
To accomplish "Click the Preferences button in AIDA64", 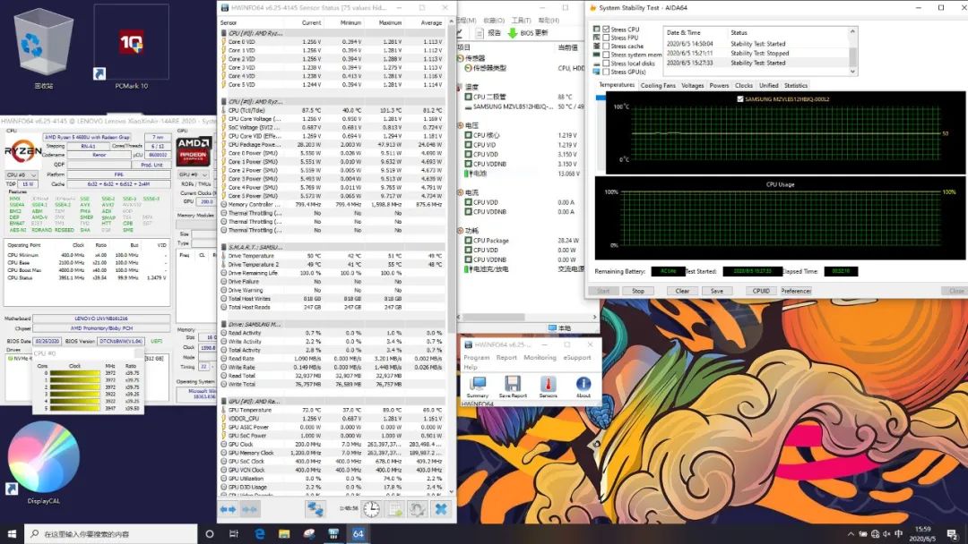I will click(x=796, y=291).
